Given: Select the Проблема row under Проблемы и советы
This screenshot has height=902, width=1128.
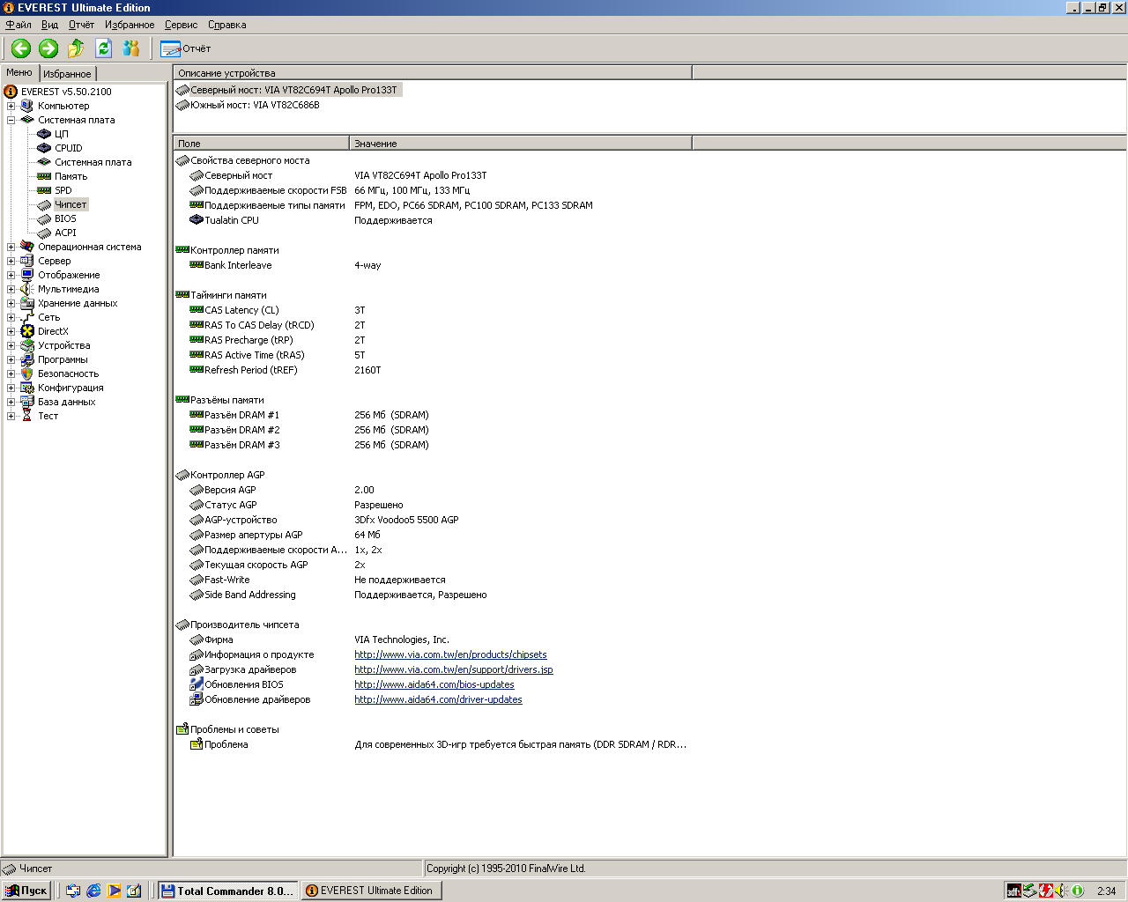Looking at the screenshot, I should (x=432, y=744).
